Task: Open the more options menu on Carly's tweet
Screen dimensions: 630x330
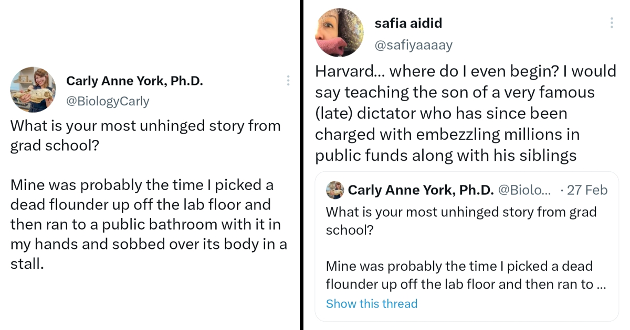Action: coord(288,80)
